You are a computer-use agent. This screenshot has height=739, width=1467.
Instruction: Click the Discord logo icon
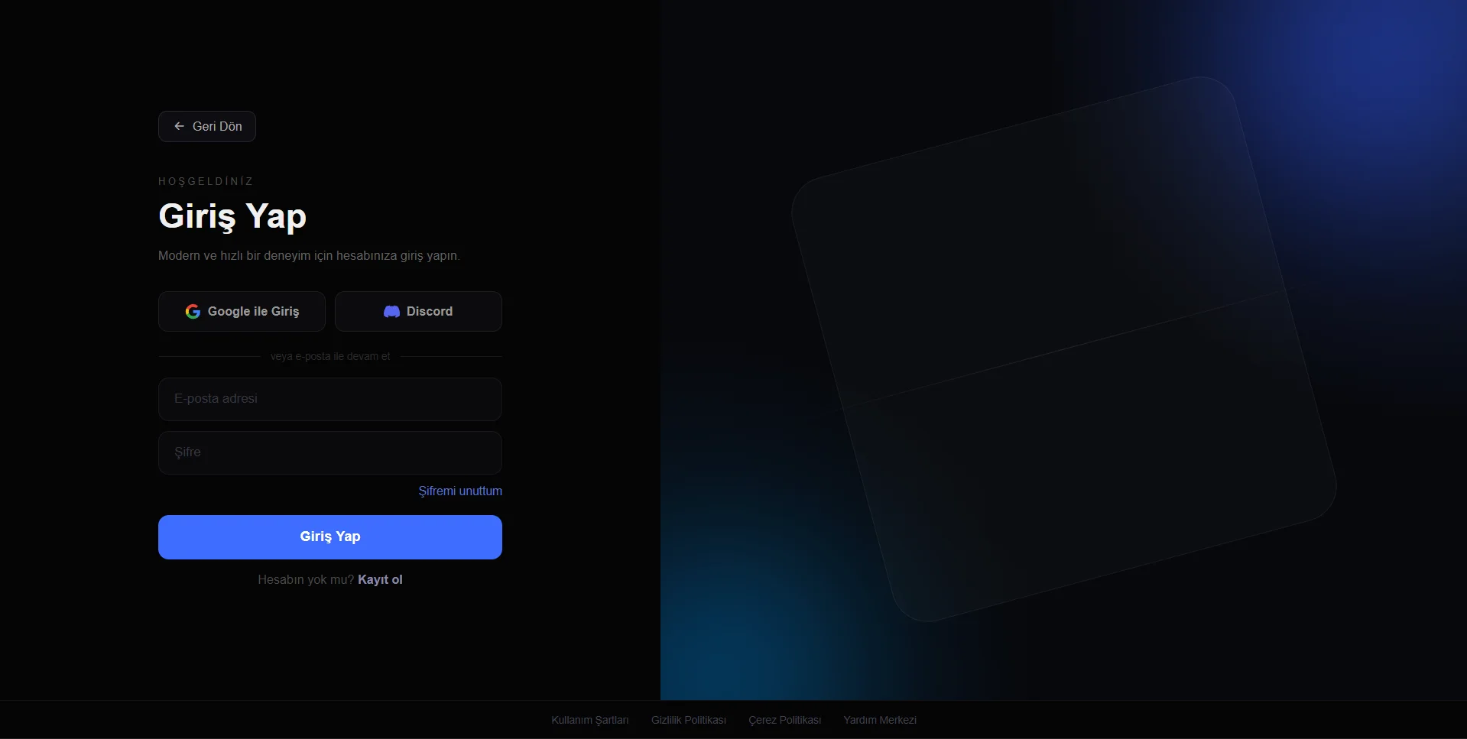[391, 311]
